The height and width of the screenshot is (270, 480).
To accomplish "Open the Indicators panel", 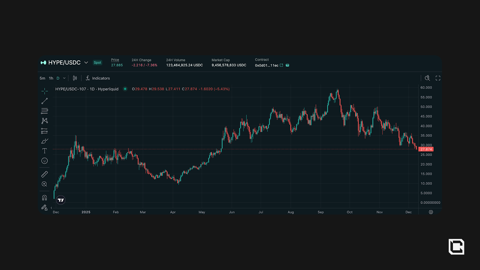I will [x=98, y=78].
